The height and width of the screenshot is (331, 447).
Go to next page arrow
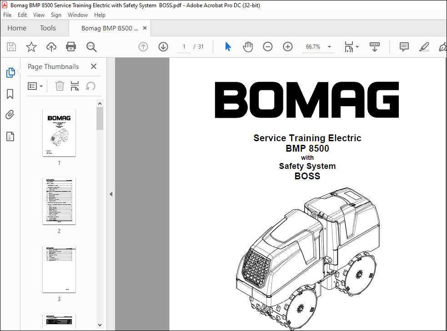(x=163, y=47)
